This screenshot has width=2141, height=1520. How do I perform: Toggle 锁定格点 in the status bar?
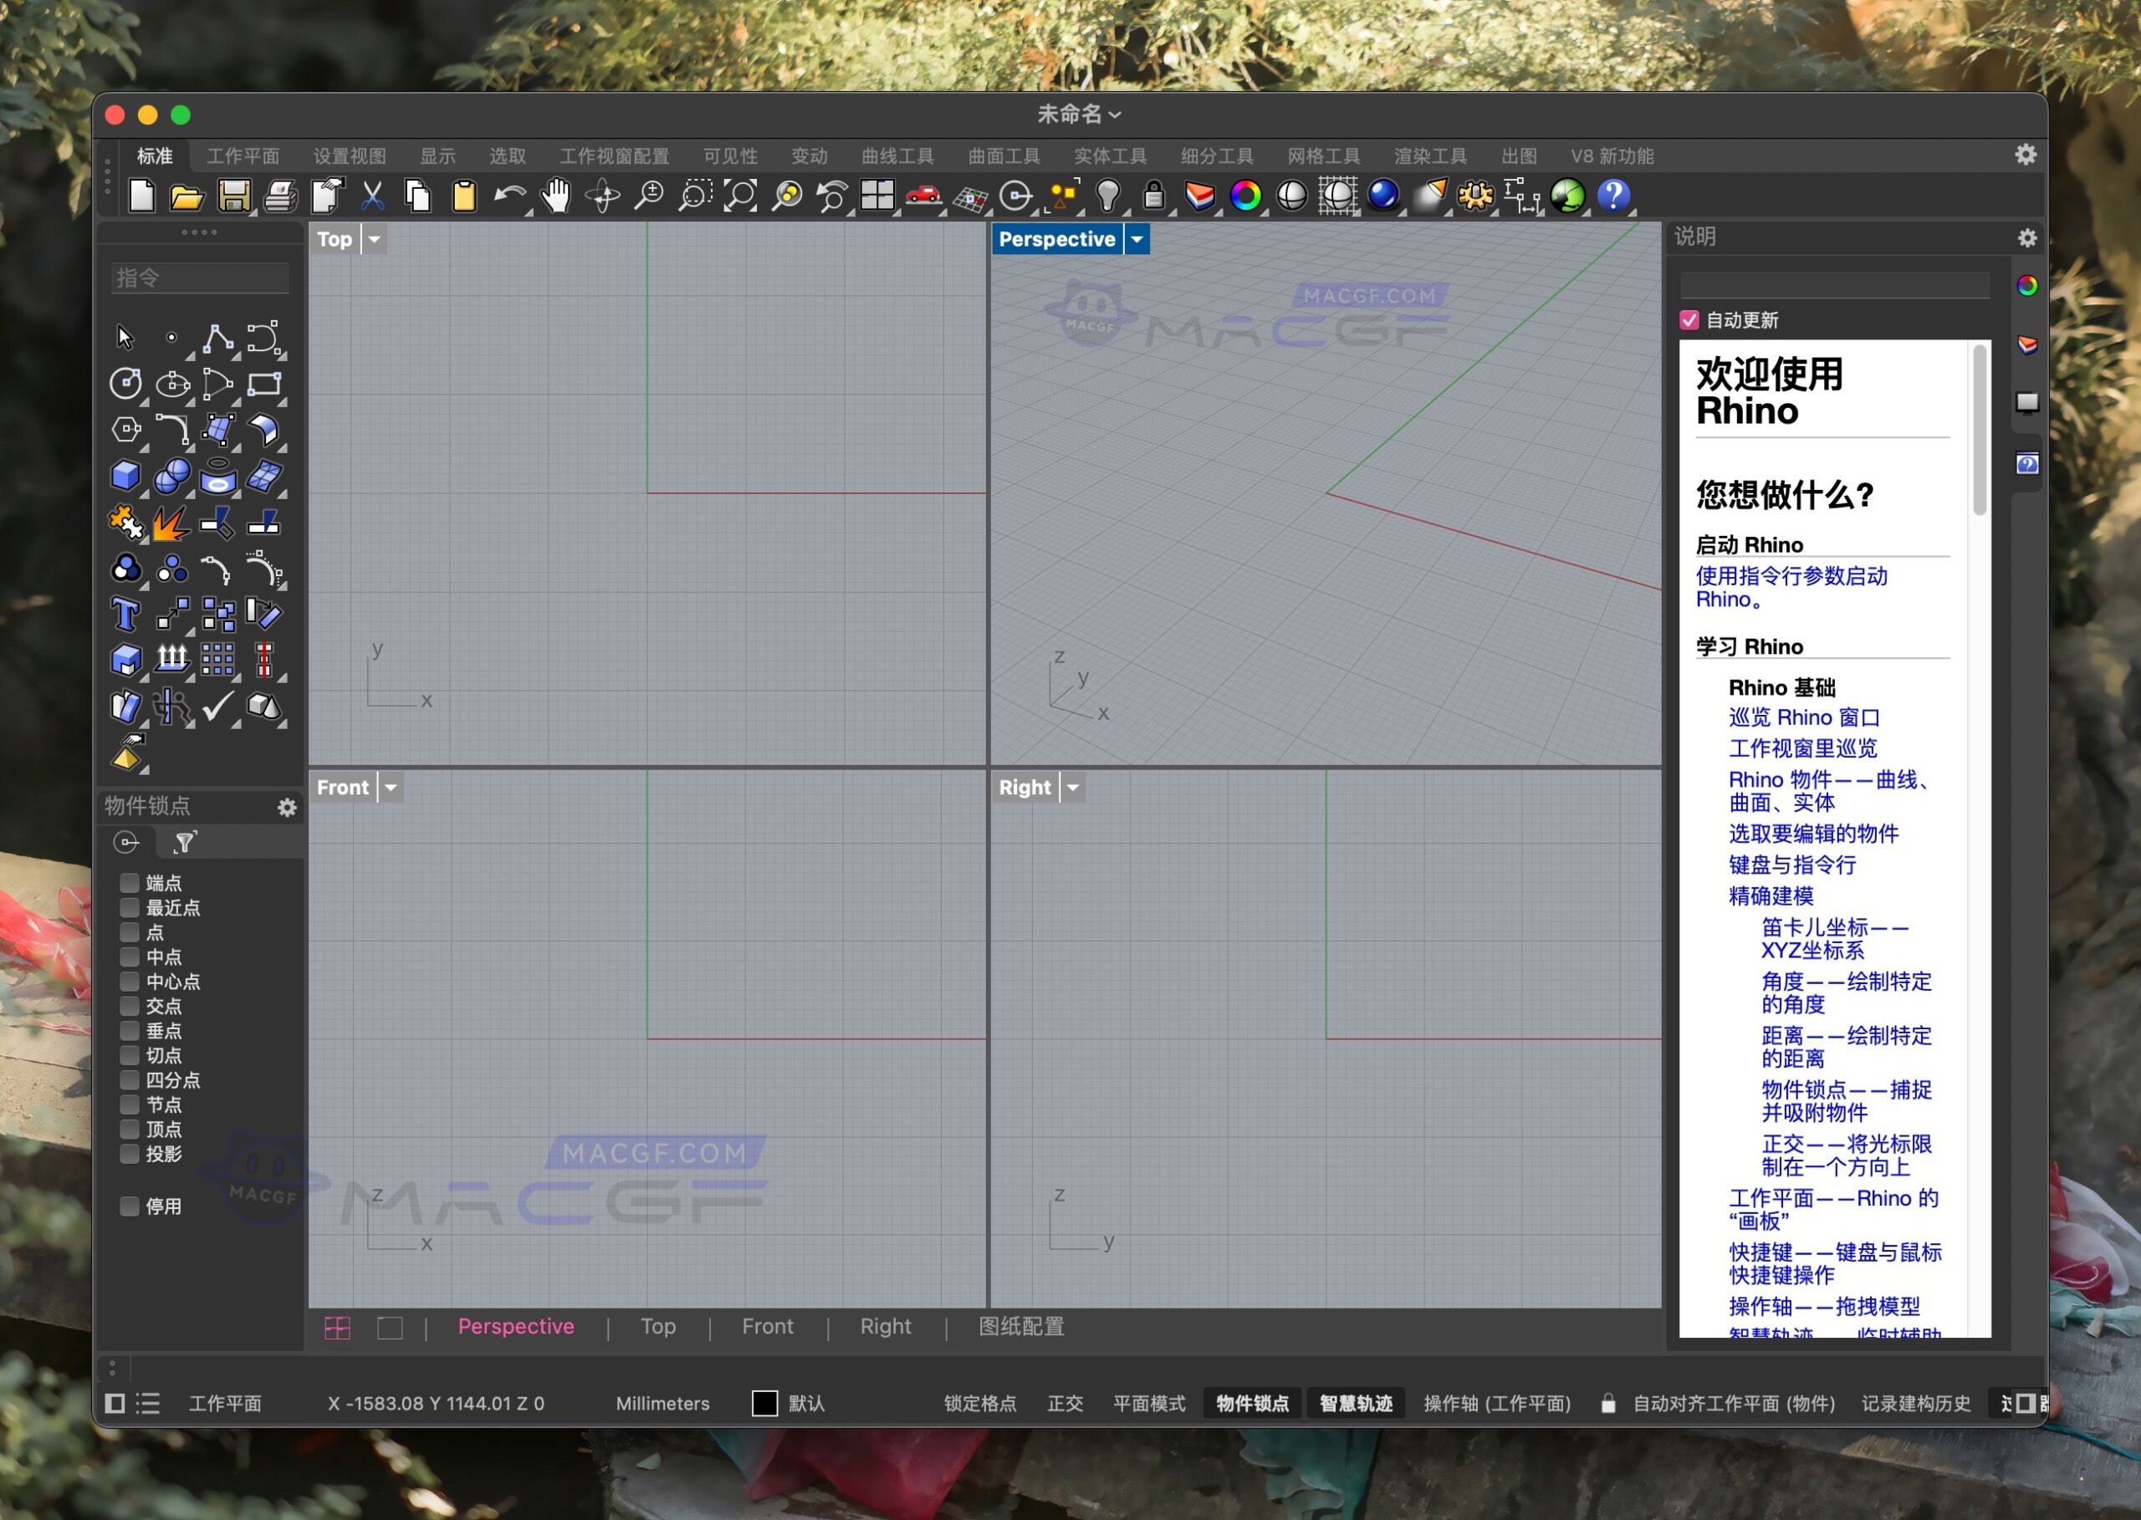[x=979, y=1403]
